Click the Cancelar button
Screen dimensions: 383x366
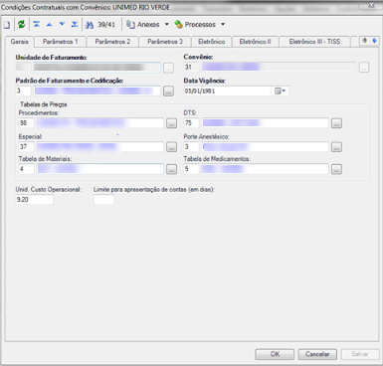317,354
